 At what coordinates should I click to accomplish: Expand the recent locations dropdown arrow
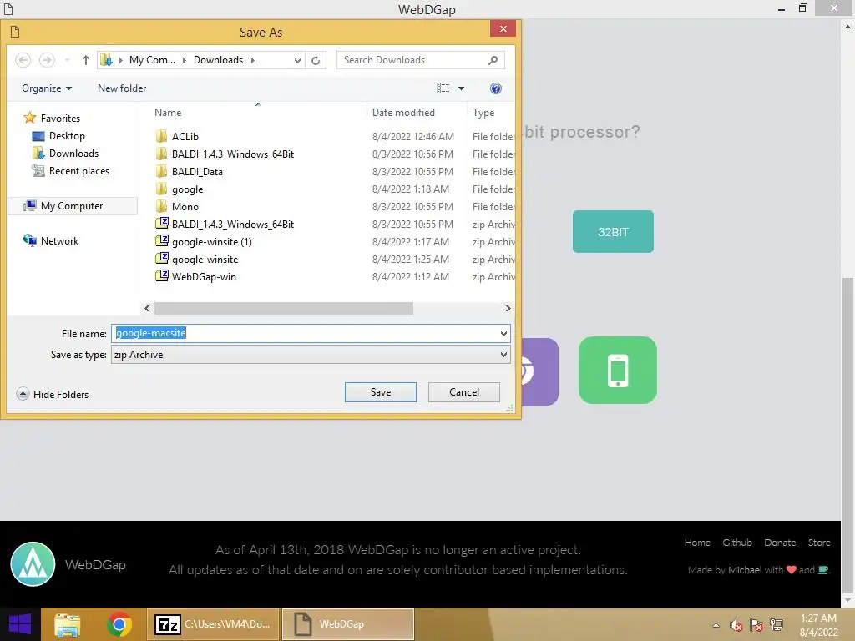(68, 60)
